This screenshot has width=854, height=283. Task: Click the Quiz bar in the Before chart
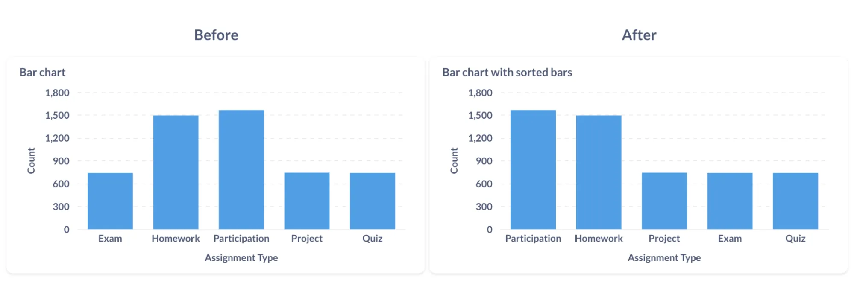click(373, 201)
